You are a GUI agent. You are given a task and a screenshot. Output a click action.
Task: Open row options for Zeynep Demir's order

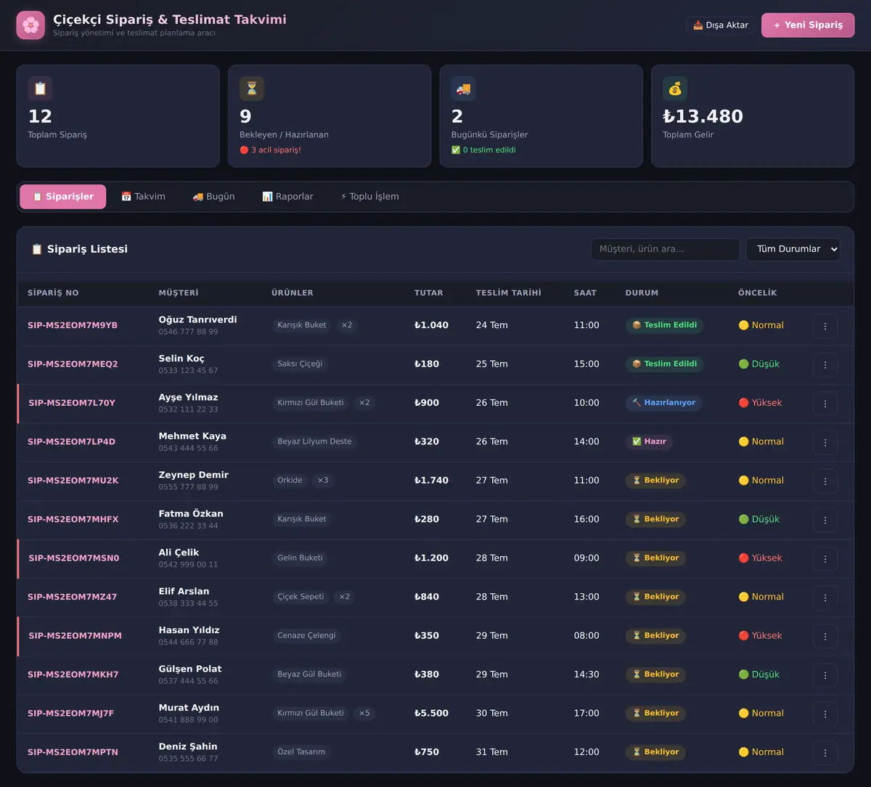pyautogui.click(x=825, y=481)
